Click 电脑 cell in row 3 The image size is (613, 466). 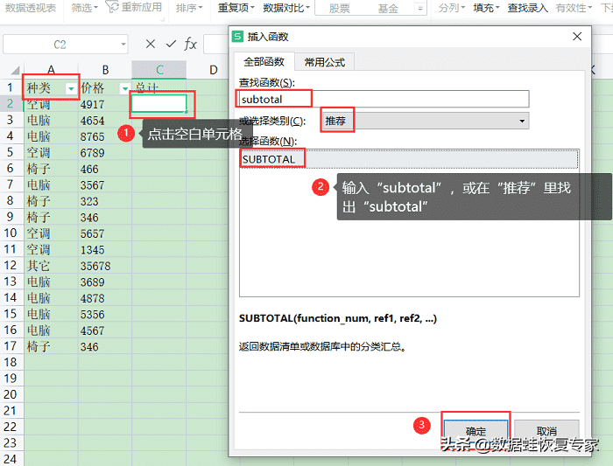[51, 120]
